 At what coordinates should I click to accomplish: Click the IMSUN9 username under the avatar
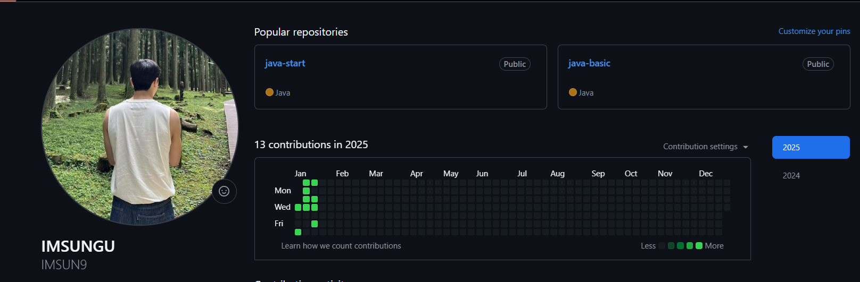[64, 265]
